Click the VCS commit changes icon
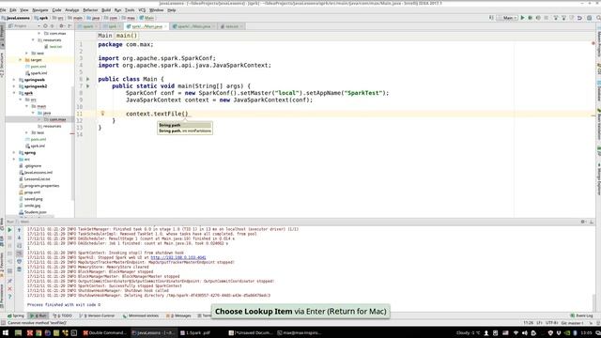 pos(563,18)
